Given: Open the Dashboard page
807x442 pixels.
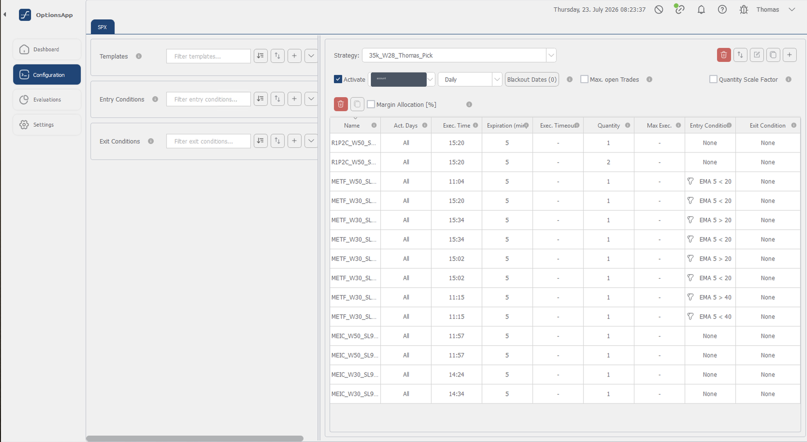Looking at the screenshot, I should pyautogui.click(x=47, y=49).
